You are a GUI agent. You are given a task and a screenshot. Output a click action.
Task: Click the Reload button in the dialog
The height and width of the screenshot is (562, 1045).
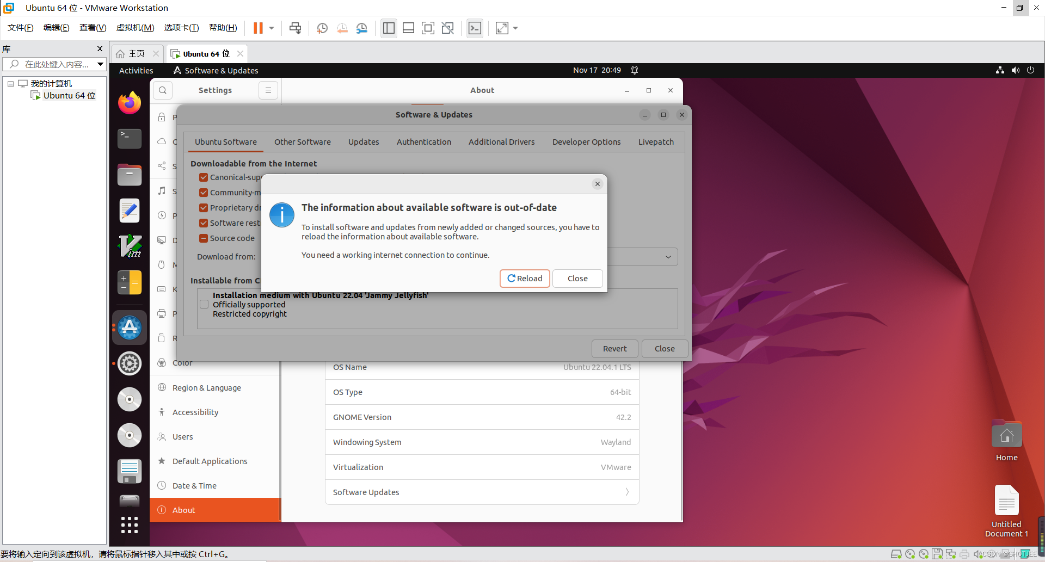point(525,279)
